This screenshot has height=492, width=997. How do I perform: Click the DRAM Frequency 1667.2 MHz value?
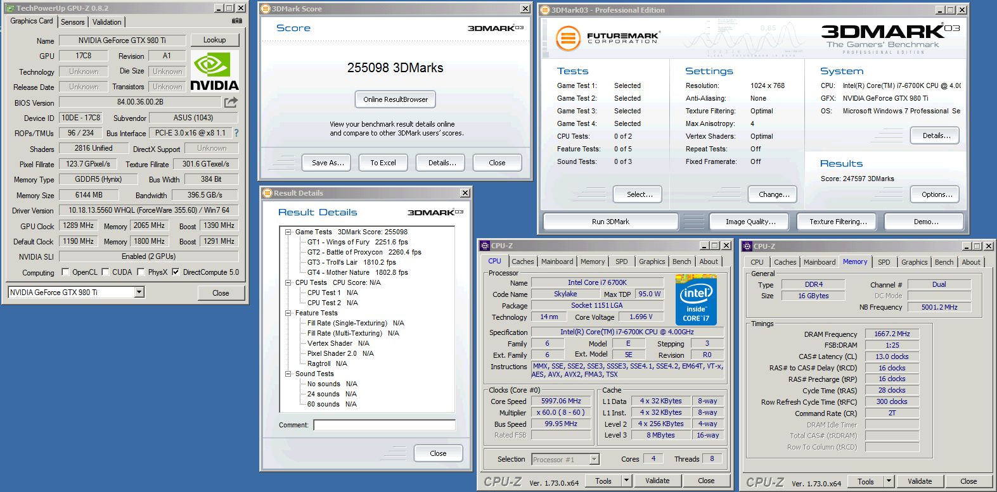click(x=892, y=334)
